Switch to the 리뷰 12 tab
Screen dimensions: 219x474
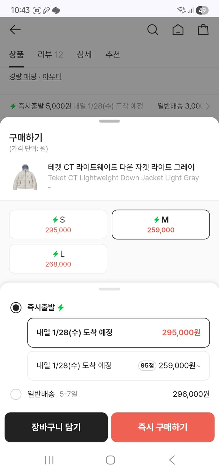tap(50, 54)
